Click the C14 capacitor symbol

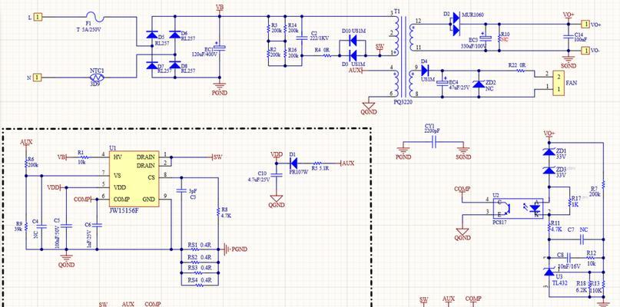pyautogui.click(x=568, y=36)
